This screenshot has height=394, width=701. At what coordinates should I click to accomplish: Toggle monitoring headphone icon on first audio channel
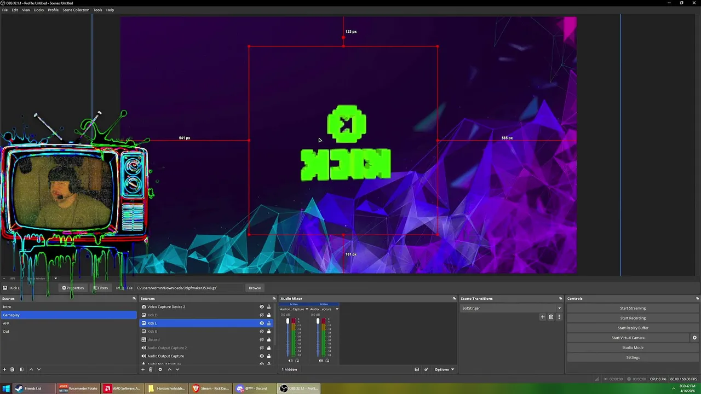click(297, 361)
